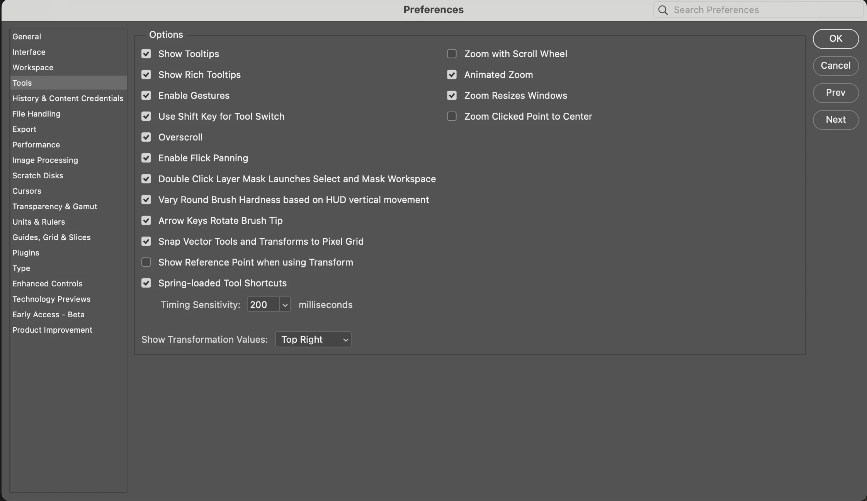The height and width of the screenshot is (501, 867).
Task: Click the search magnifier icon
Action: pyautogui.click(x=663, y=10)
